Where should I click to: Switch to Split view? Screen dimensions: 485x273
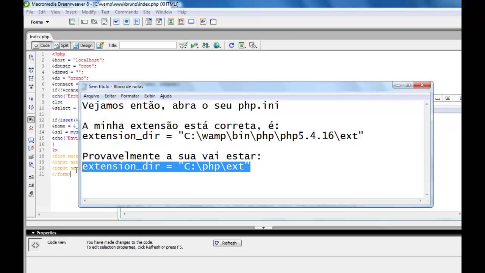coord(61,45)
